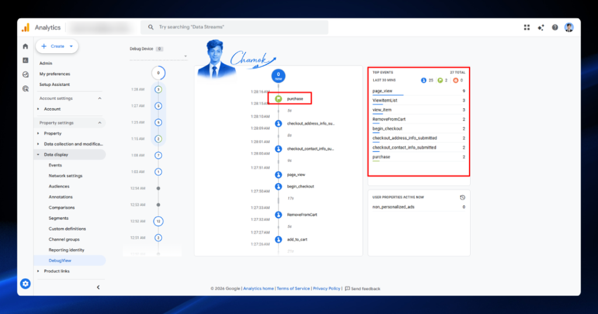Select the 12:51 AM minute bubble

click(158, 237)
